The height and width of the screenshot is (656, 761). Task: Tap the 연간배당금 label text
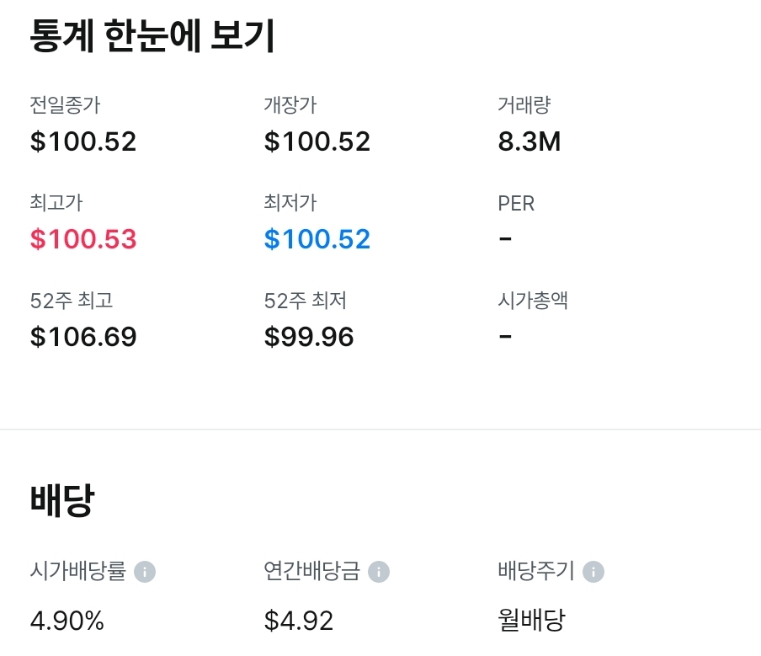click(x=311, y=572)
